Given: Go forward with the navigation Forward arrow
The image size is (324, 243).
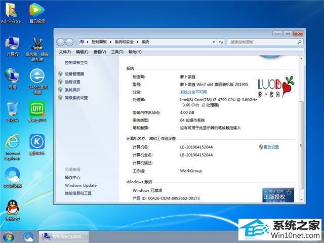Looking at the screenshot, I should (x=69, y=42).
